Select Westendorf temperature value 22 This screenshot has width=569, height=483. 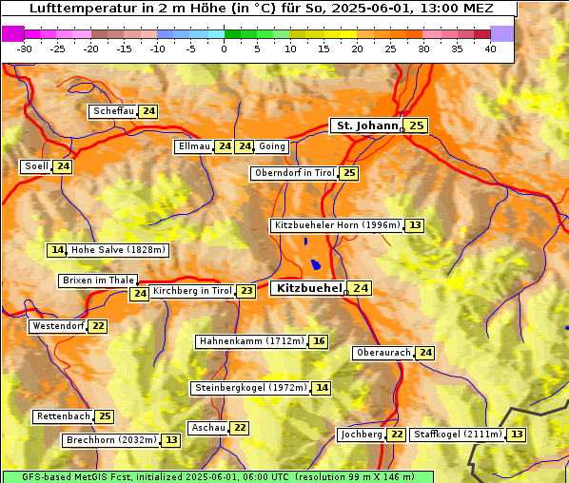[x=98, y=326]
